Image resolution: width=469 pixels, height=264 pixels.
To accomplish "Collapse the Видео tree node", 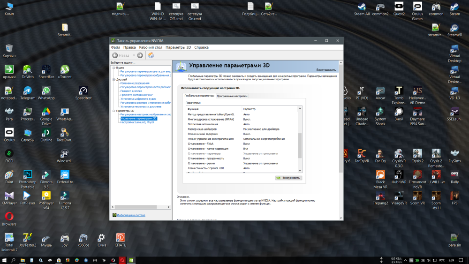I will [113, 68].
